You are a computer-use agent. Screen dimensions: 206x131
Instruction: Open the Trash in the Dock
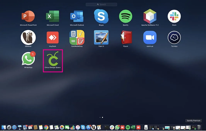(199, 127)
